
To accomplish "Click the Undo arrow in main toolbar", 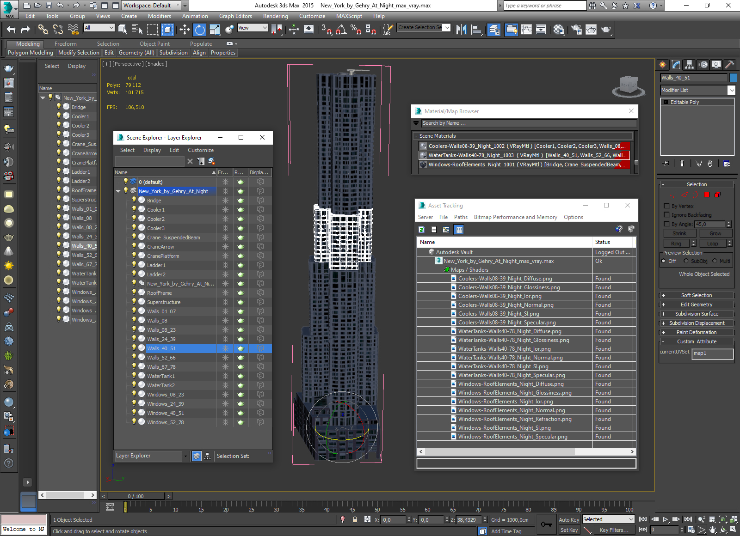I will 11,30.
